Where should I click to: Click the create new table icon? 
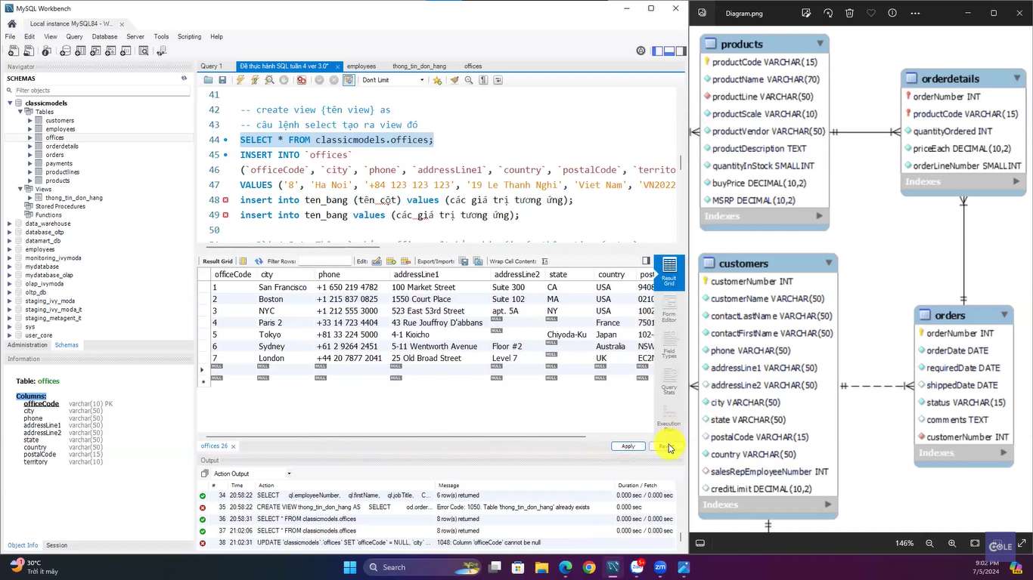pos(82,51)
